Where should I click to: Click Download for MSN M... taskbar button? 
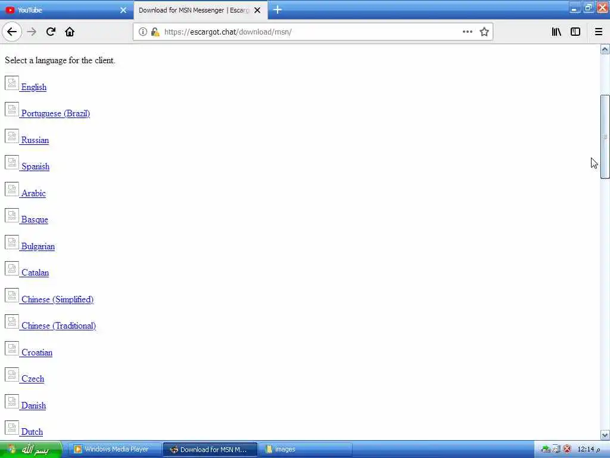[x=210, y=450]
